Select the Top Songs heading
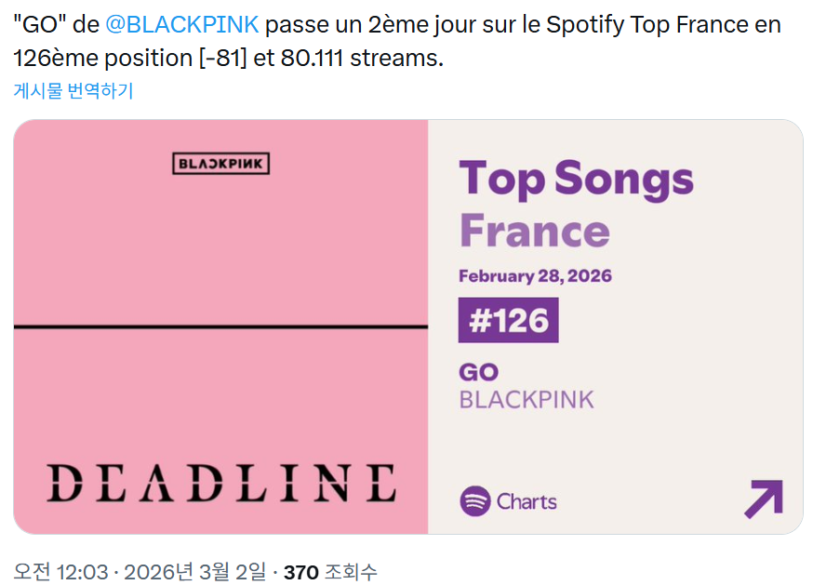The height and width of the screenshot is (585, 813). pyautogui.click(x=576, y=179)
